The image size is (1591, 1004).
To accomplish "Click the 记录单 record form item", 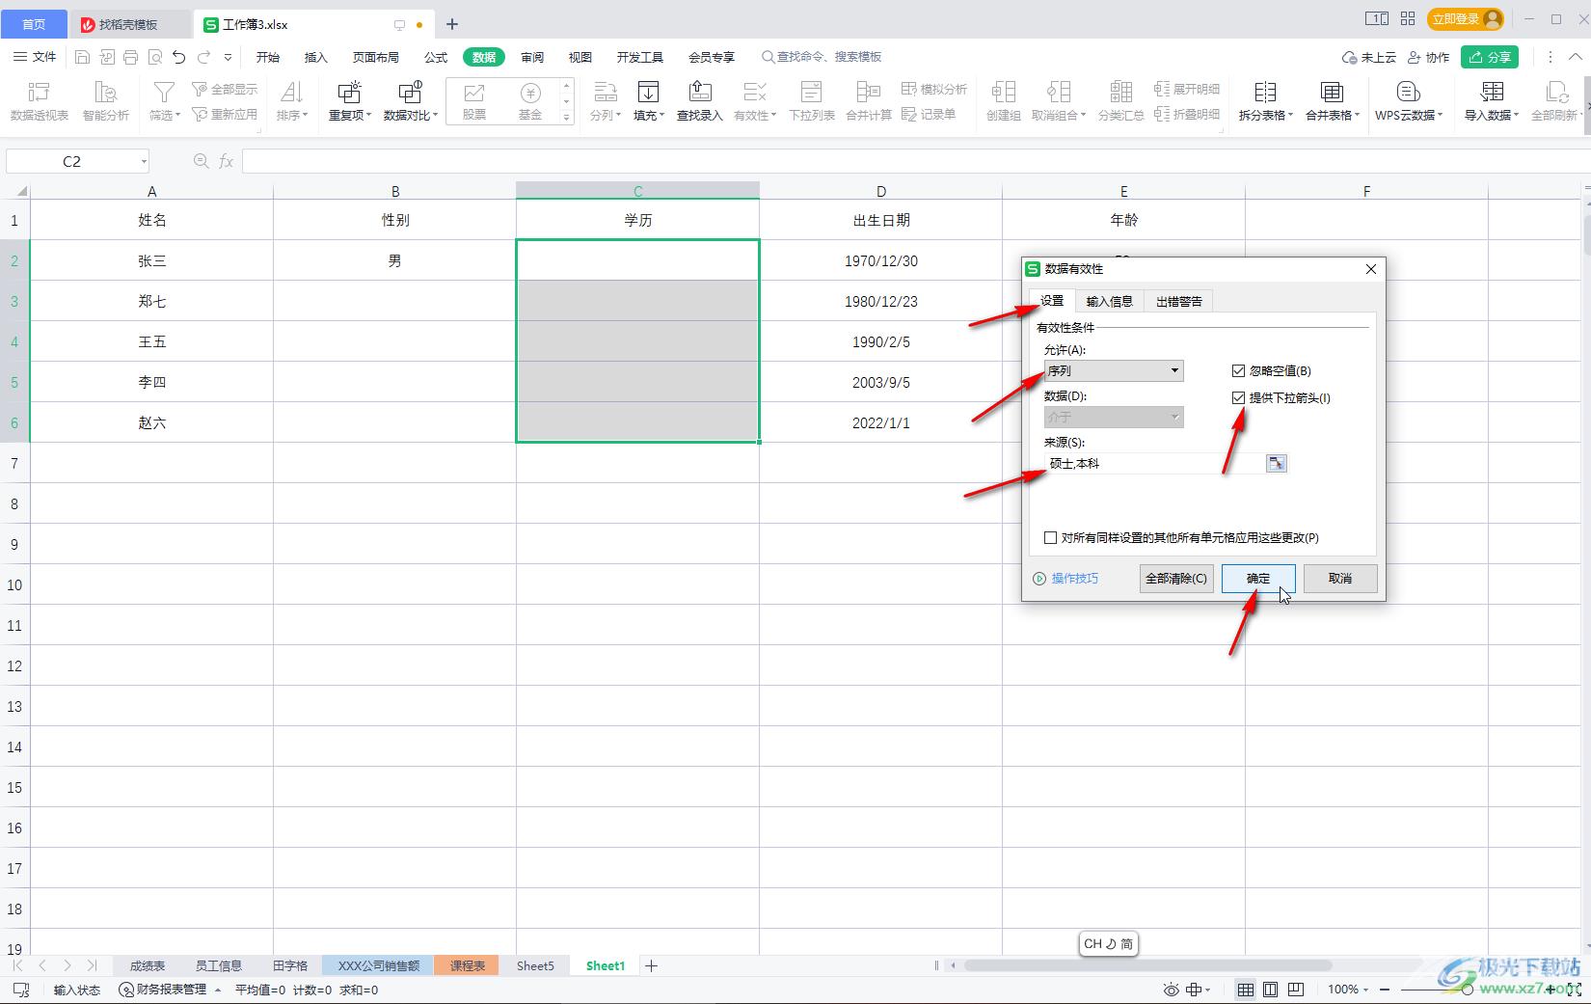I will tap(929, 114).
